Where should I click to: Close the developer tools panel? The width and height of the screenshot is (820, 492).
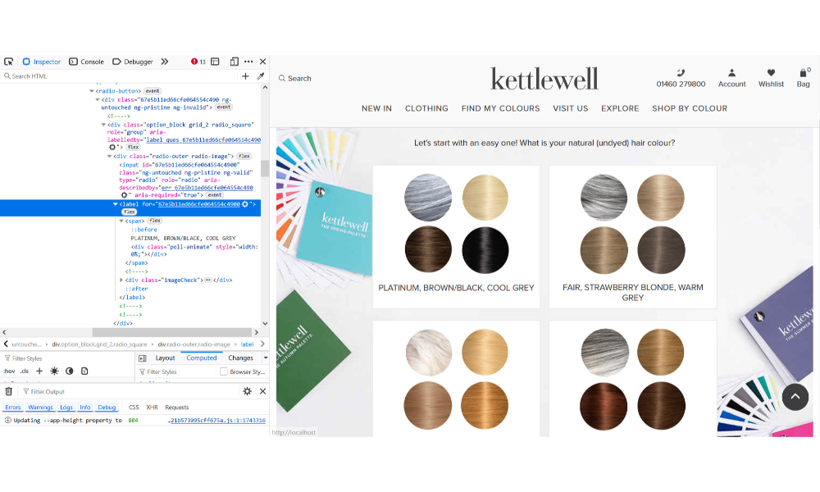tap(263, 61)
